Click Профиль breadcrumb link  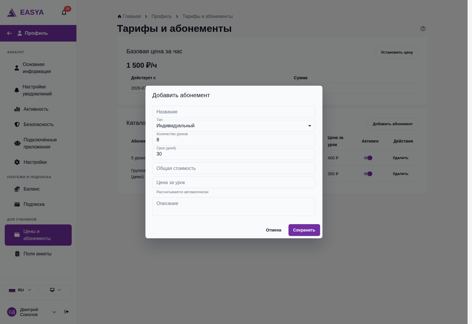[x=162, y=16]
